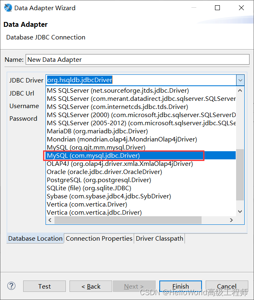254x300 pixels.
Task: Choose Mondrian MondrianOlap4jDriver entry
Action: tap(141, 139)
